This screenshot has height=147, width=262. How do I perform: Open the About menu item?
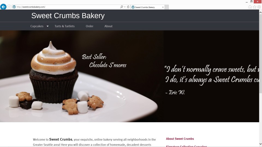(x=108, y=26)
